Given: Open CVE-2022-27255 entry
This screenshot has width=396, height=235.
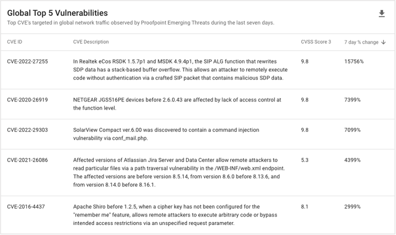Looking at the screenshot, I should 27,61.
